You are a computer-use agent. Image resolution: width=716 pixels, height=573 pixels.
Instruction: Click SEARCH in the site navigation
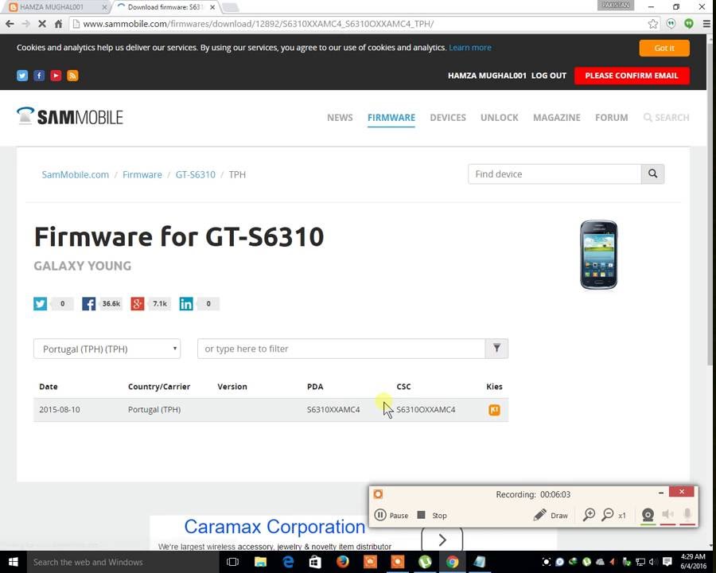pyautogui.click(x=666, y=118)
